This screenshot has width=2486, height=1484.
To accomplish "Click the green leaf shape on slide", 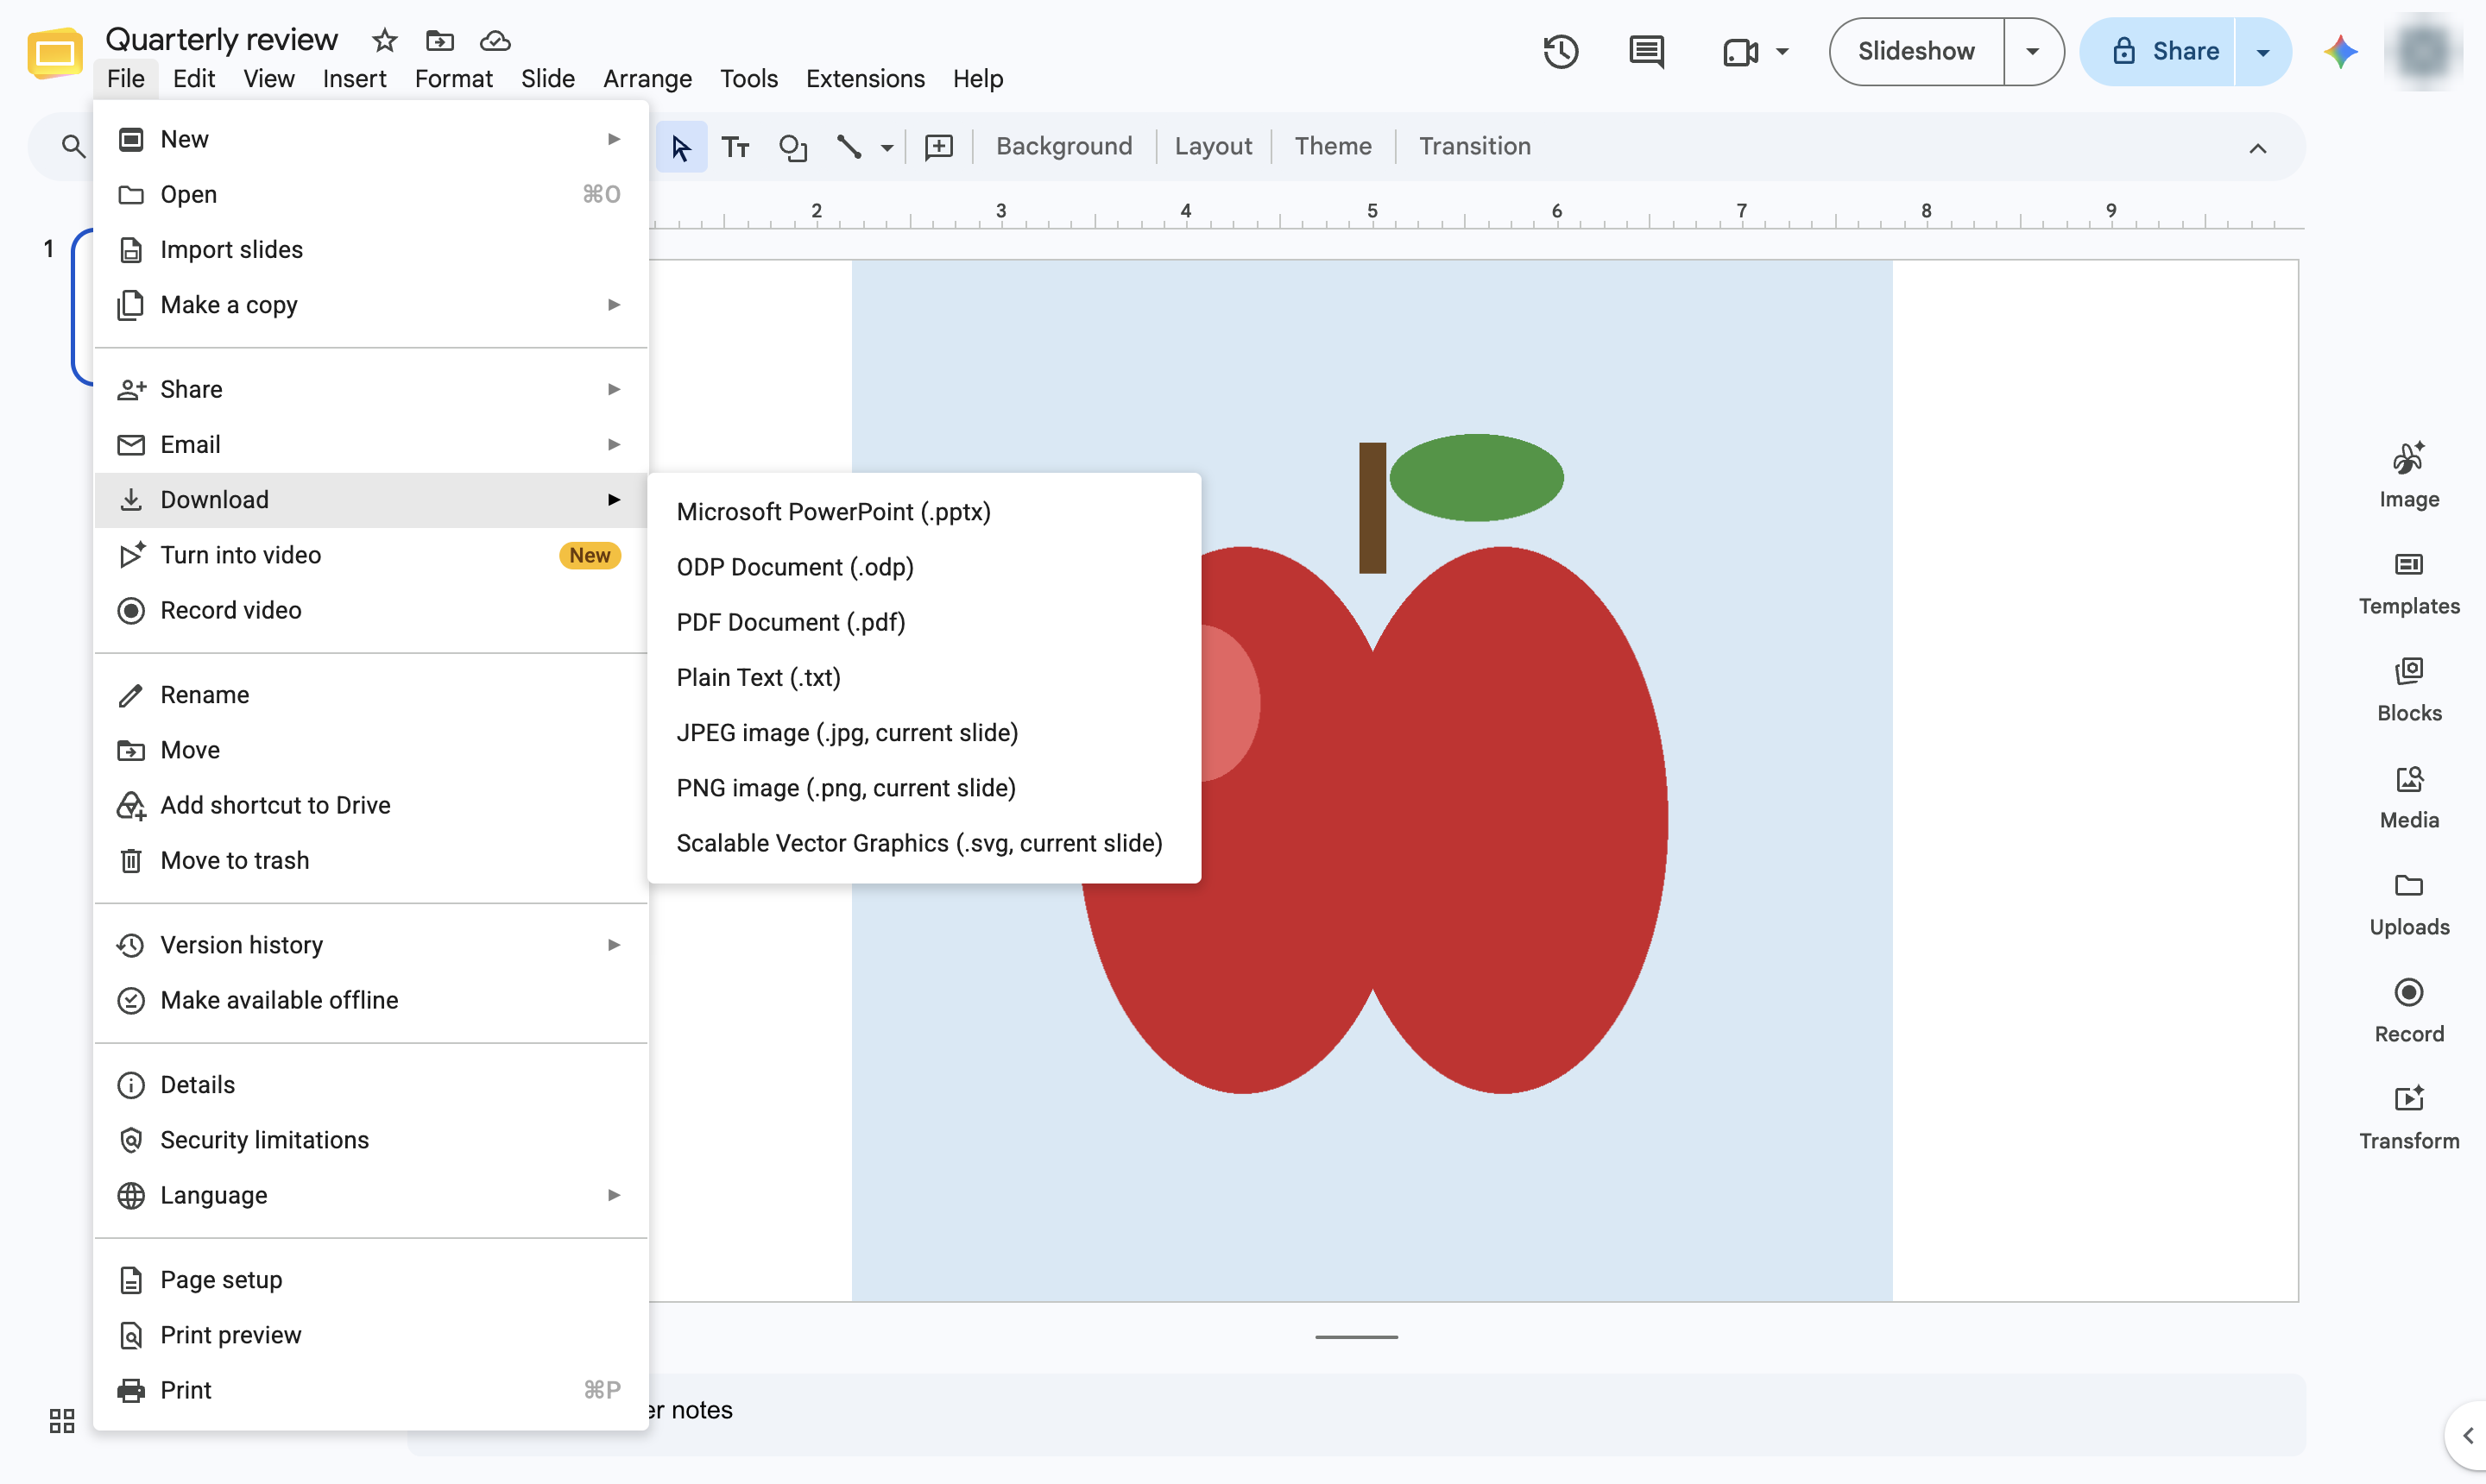I will (x=1475, y=477).
